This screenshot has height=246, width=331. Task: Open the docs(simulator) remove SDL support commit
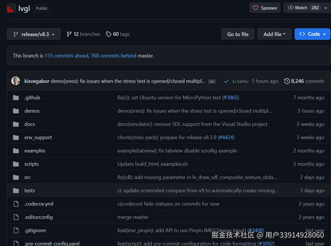(x=192, y=124)
